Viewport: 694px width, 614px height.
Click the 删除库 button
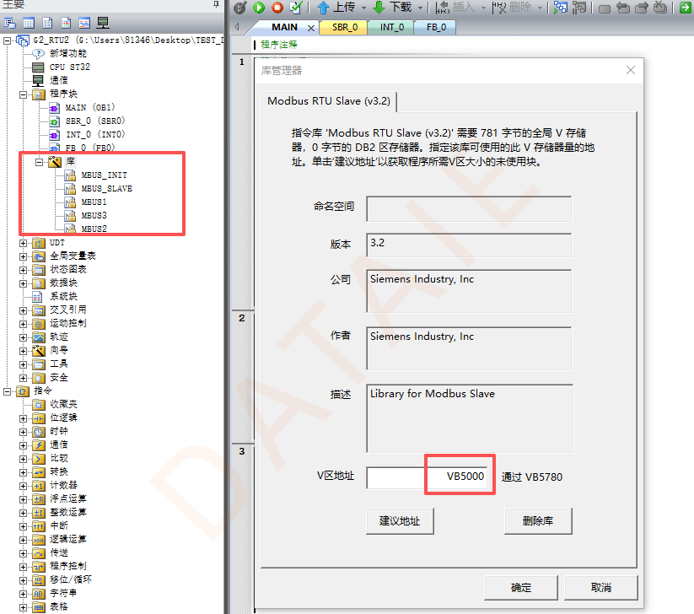[538, 521]
